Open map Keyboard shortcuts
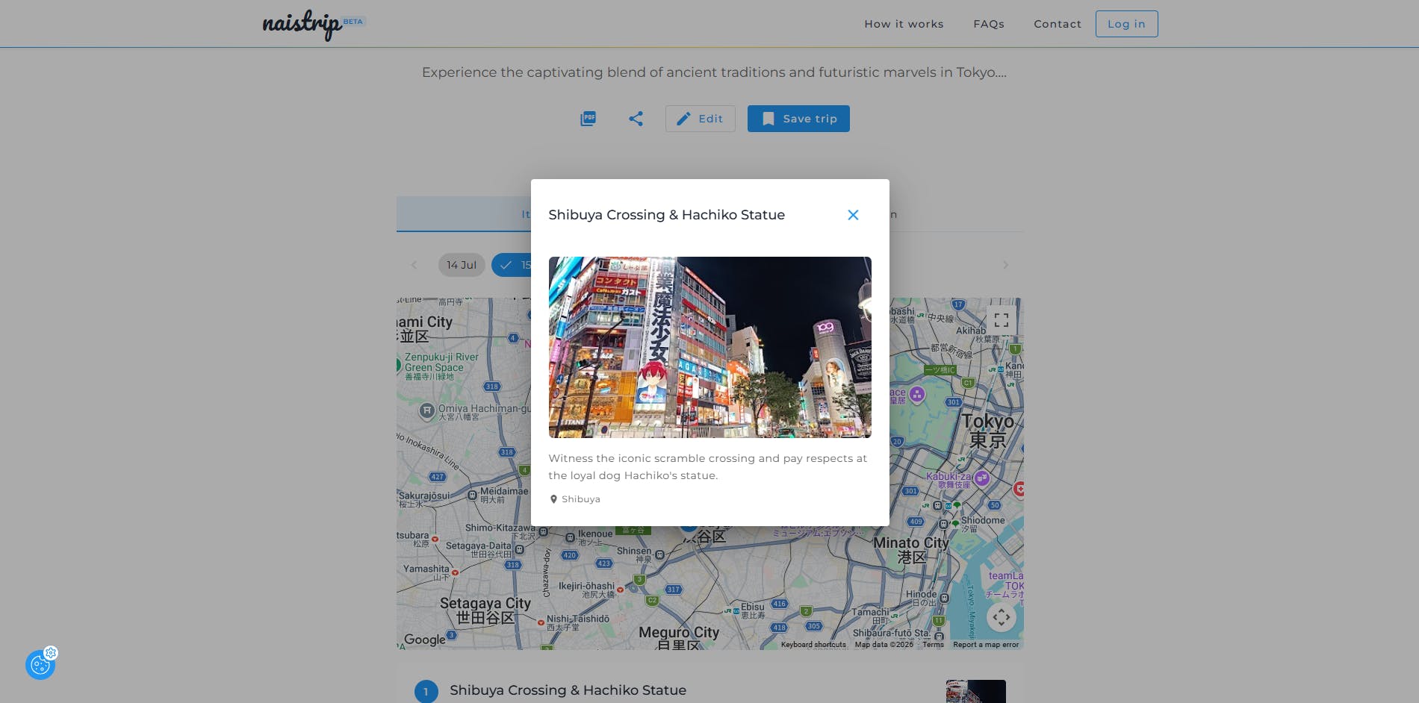Screen dimensions: 1419x703 pos(813,645)
